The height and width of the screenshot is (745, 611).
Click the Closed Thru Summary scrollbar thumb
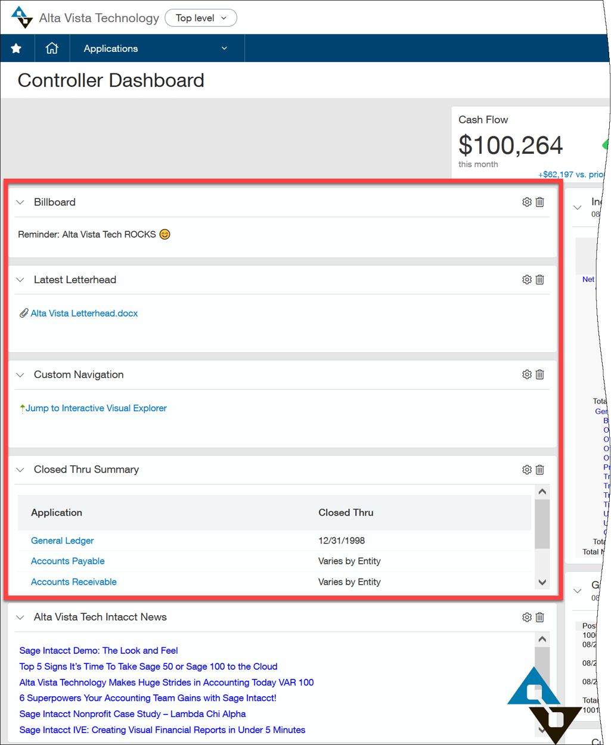pyautogui.click(x=542, y=523)
